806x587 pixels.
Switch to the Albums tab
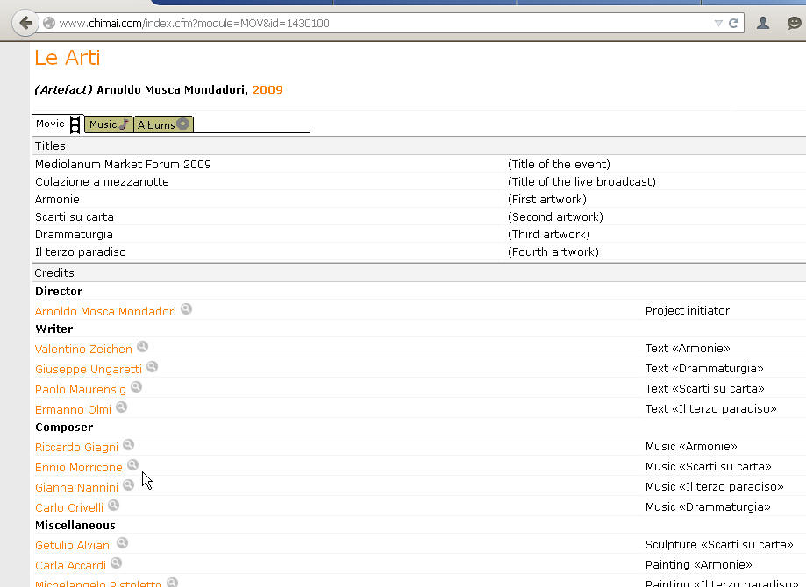(163, 124)
